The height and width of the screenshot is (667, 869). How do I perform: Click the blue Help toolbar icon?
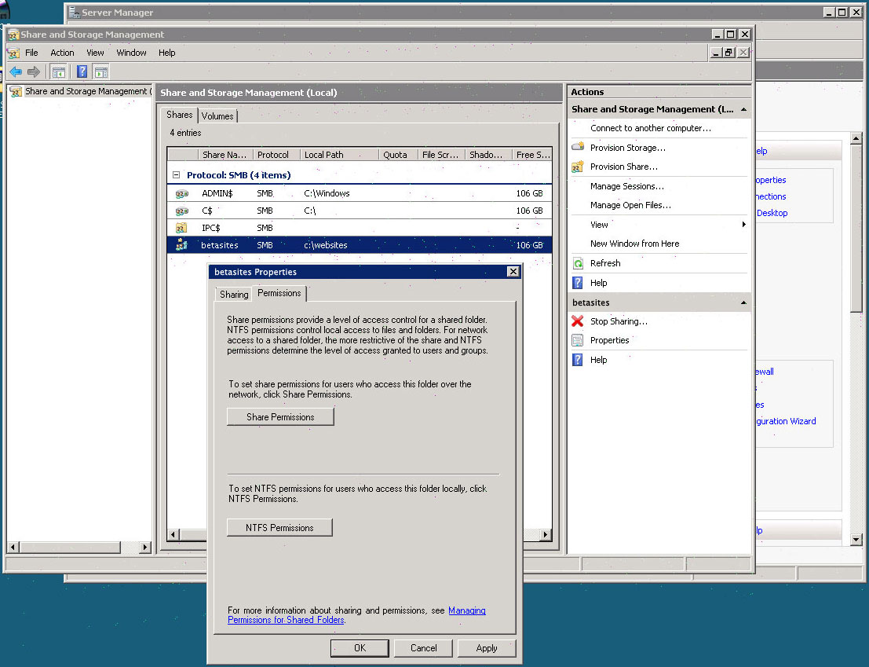click(x=82, y=71)
